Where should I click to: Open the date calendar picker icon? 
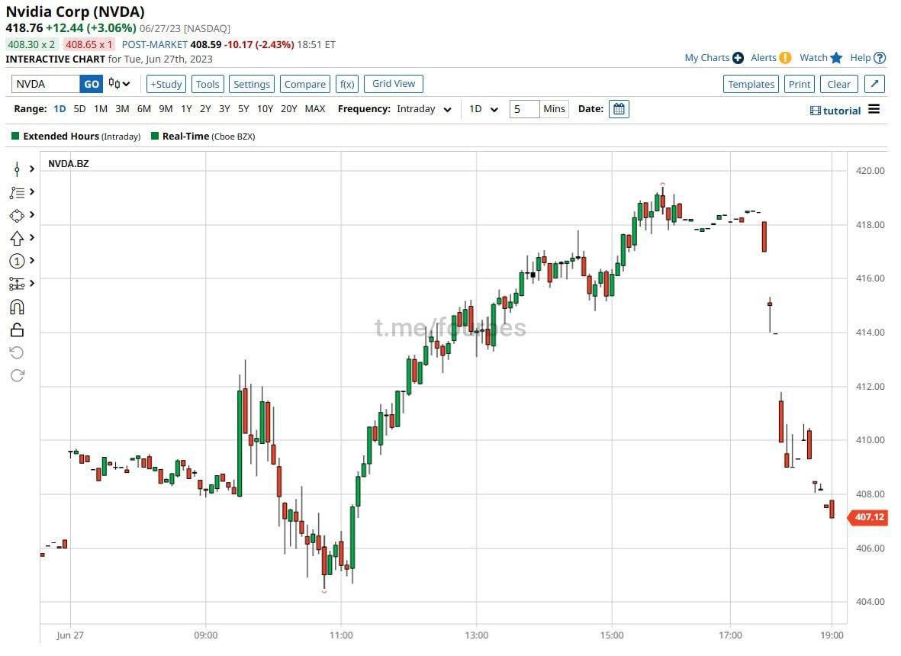coord(619,109)
